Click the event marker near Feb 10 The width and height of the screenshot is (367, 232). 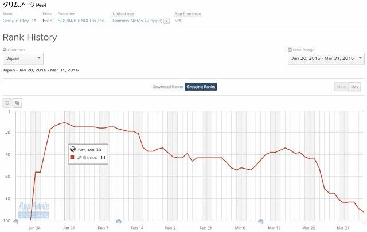click(x=119, y=221)
